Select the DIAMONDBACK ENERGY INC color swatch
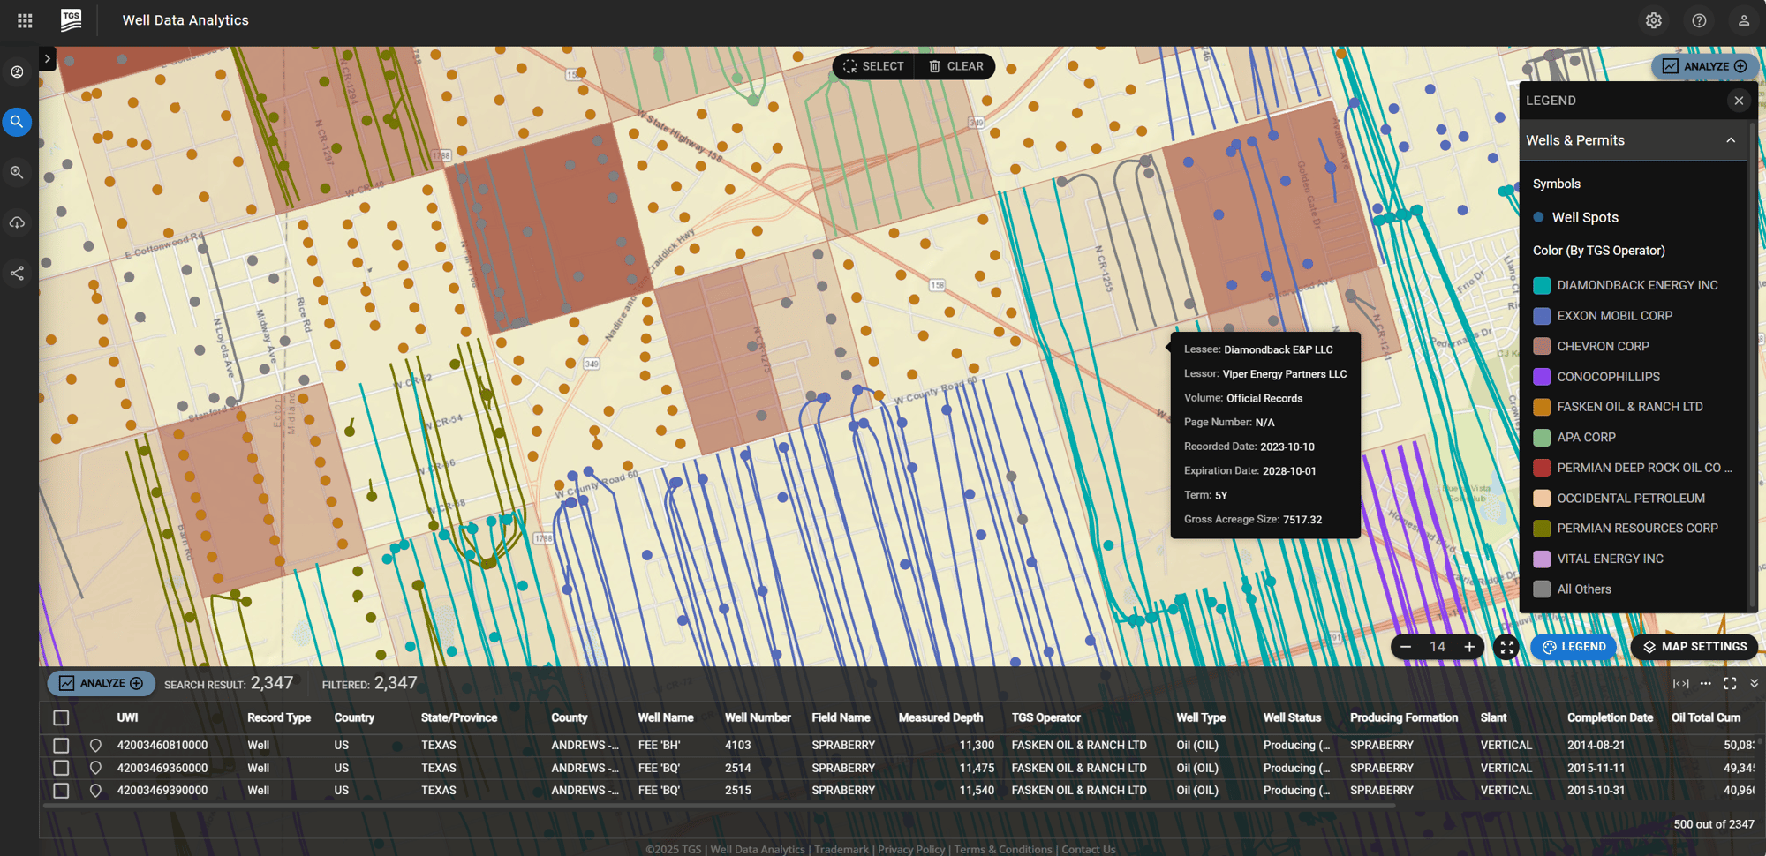Image resolution: width=1766 pixels, height=856 pixels. point(1540,285)
